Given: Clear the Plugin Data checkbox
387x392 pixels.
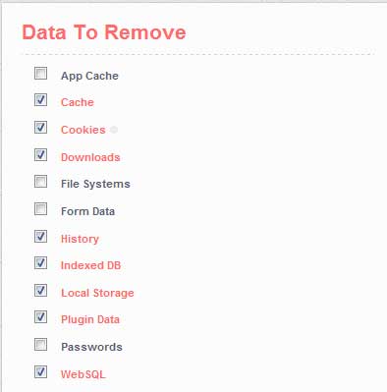Looking at the screenshot, I should 40,317.
